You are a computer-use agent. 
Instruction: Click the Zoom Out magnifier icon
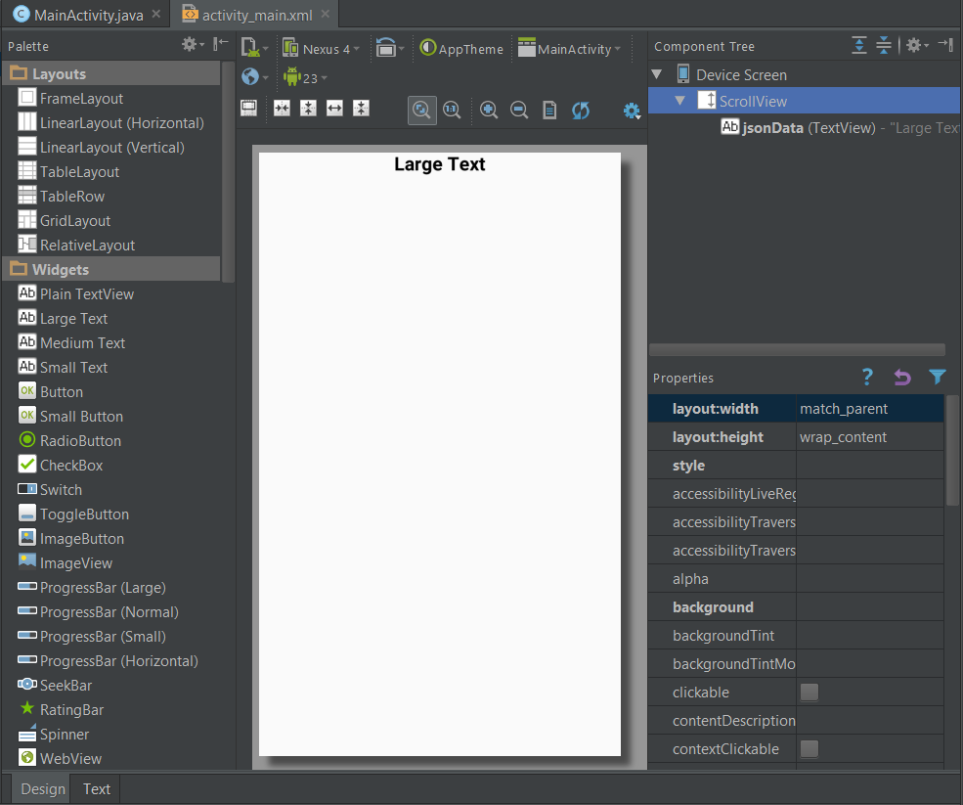pyautogui.click(x=519, y=110)
